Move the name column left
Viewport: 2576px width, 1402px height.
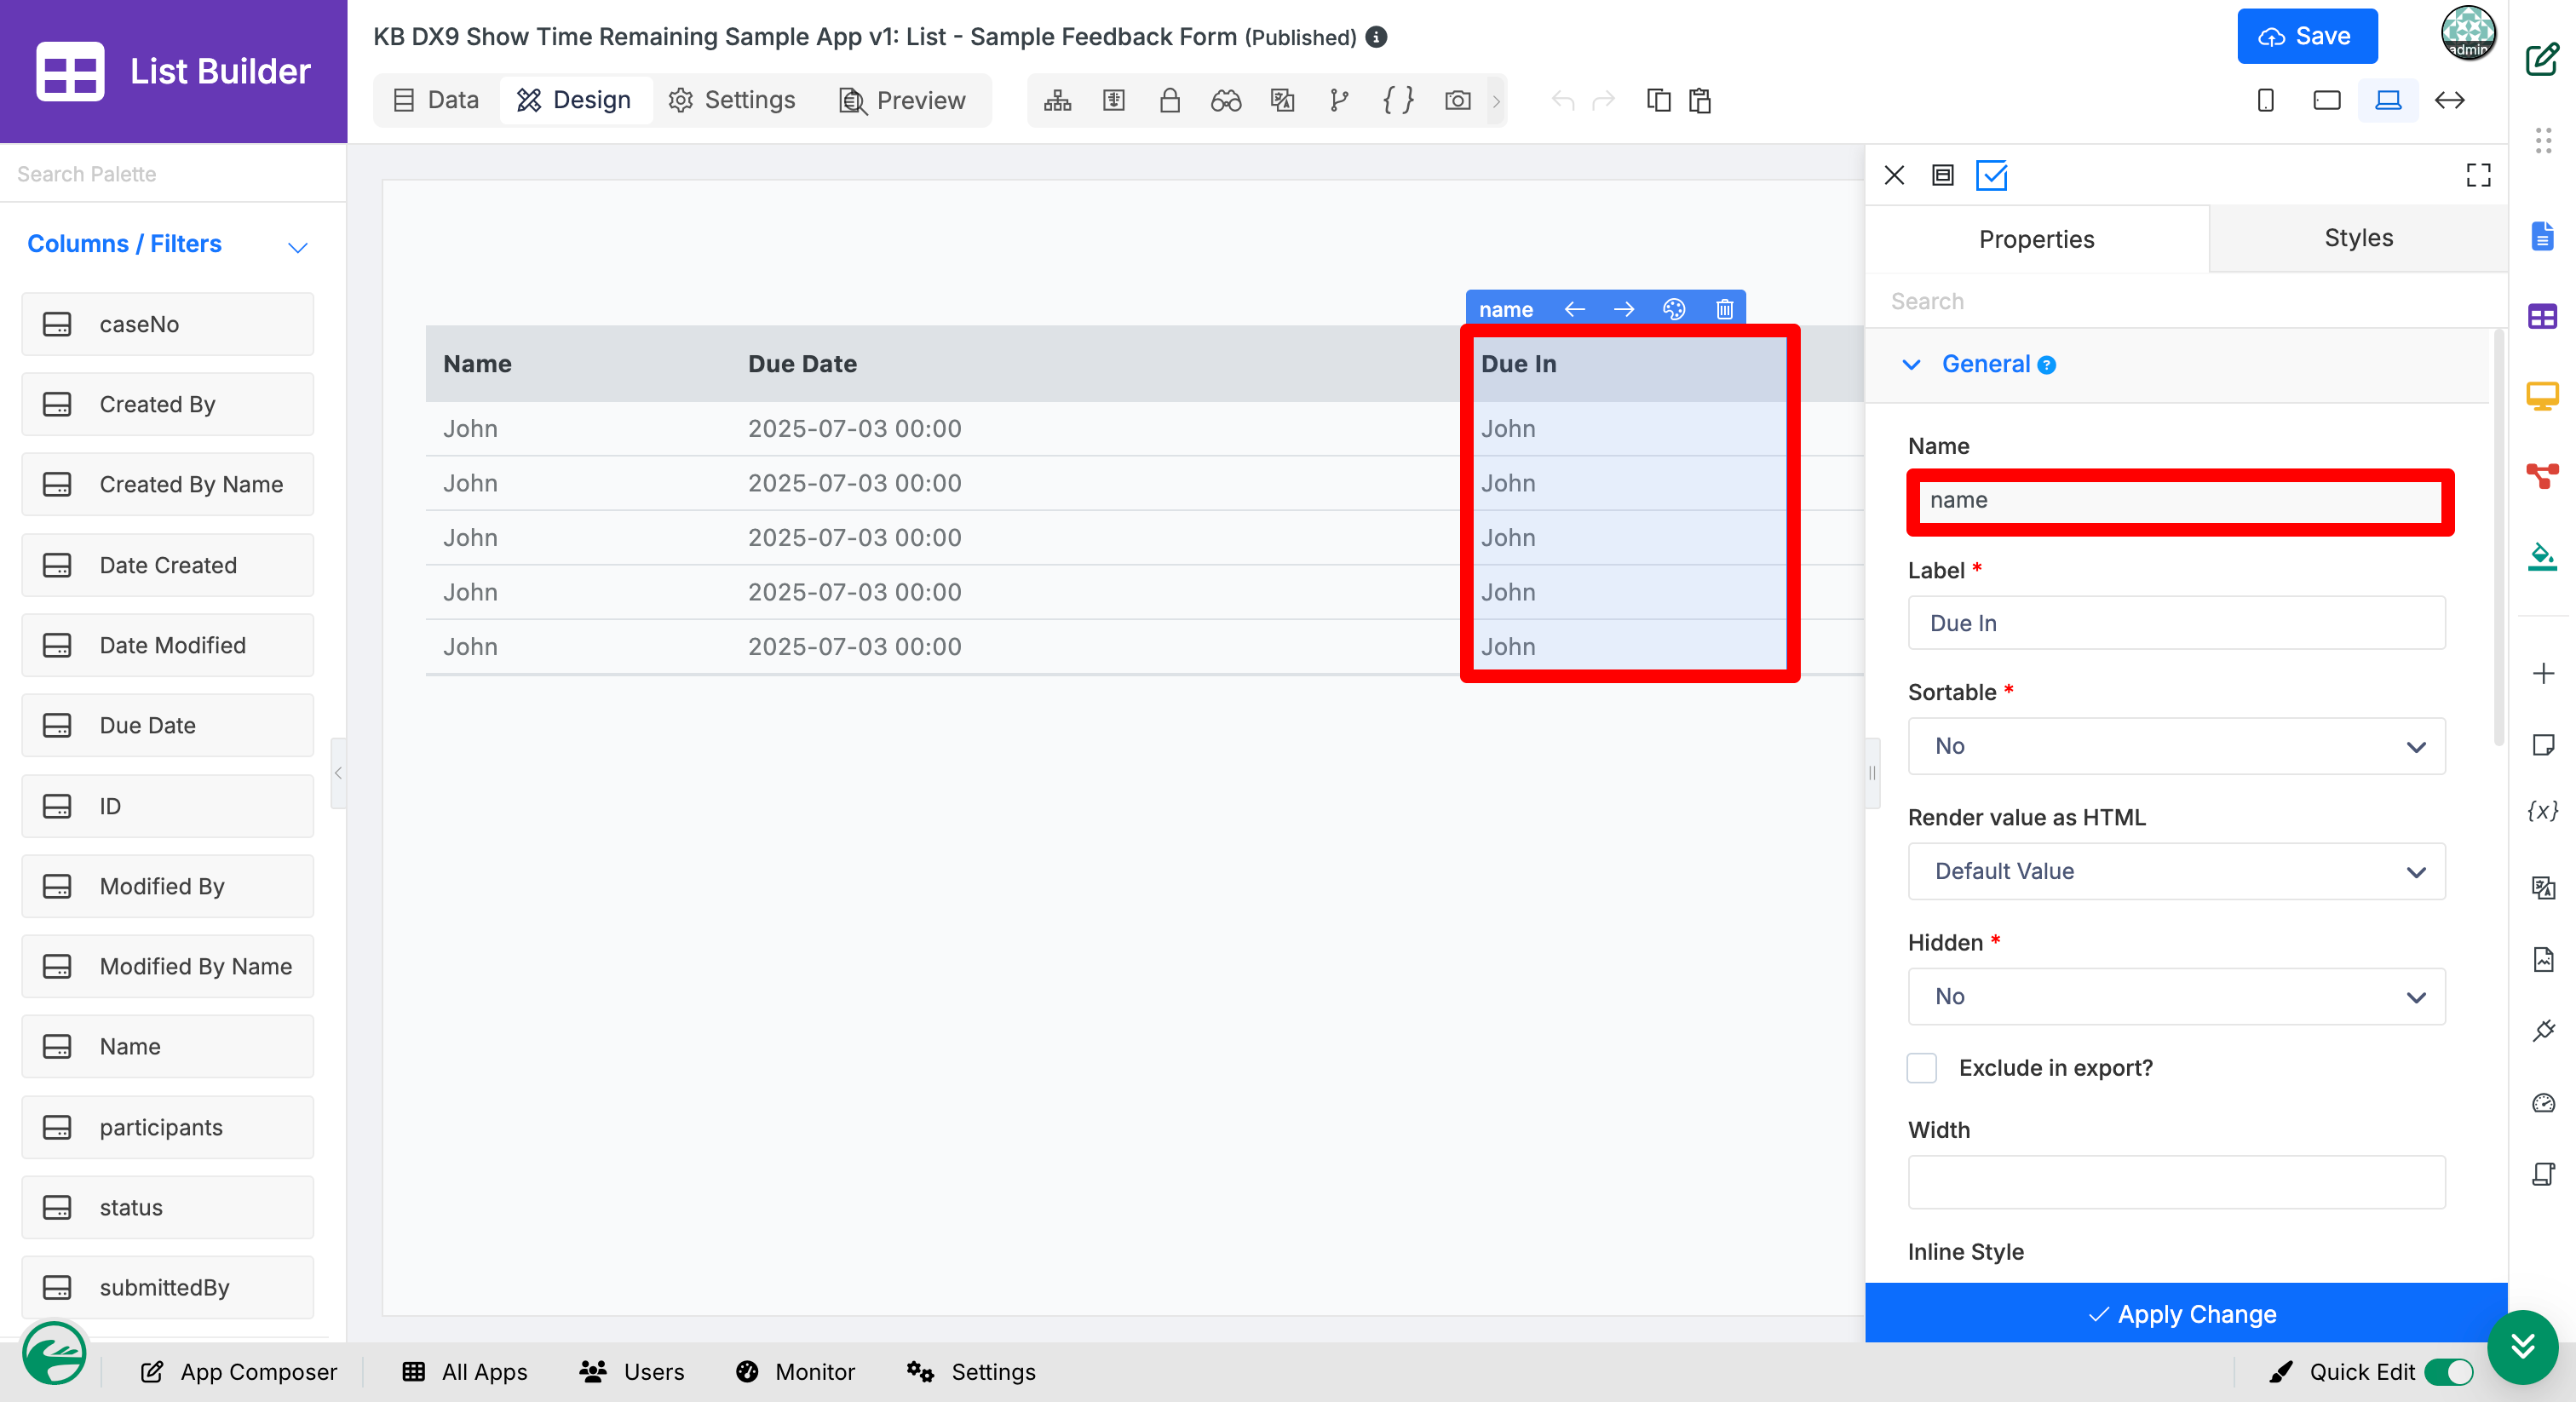coord(1574,309)
